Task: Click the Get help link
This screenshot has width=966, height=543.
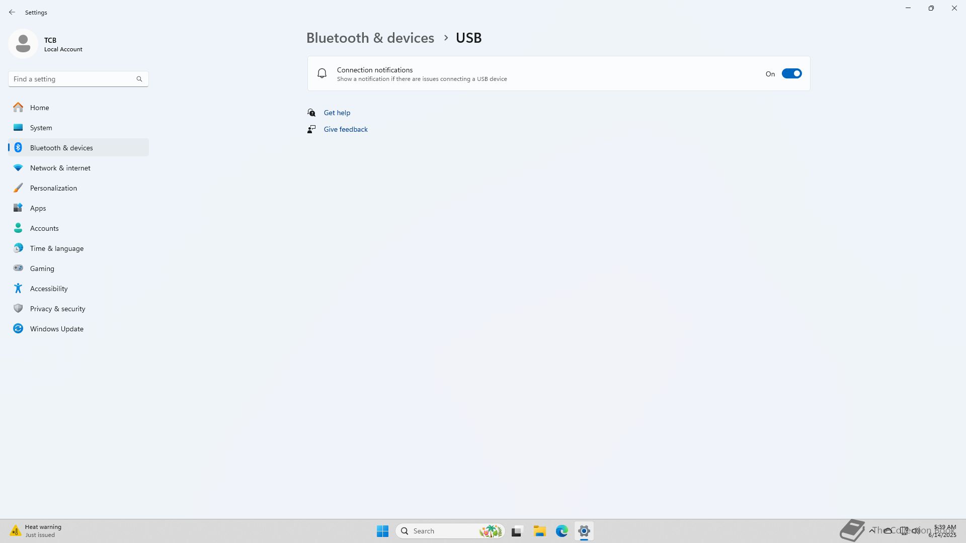Action: coord(337,113)
